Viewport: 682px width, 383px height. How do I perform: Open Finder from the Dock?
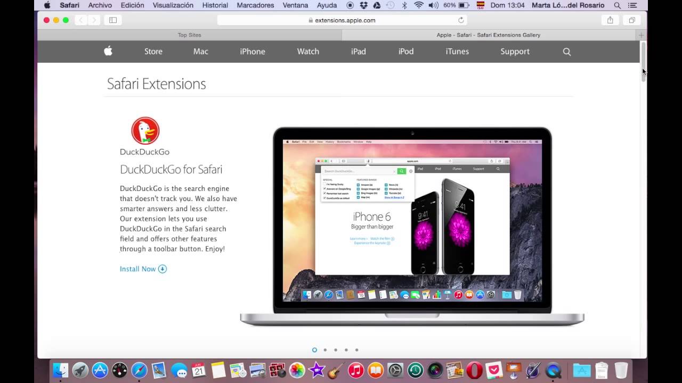pyautogui.click(x=61, y=370)
